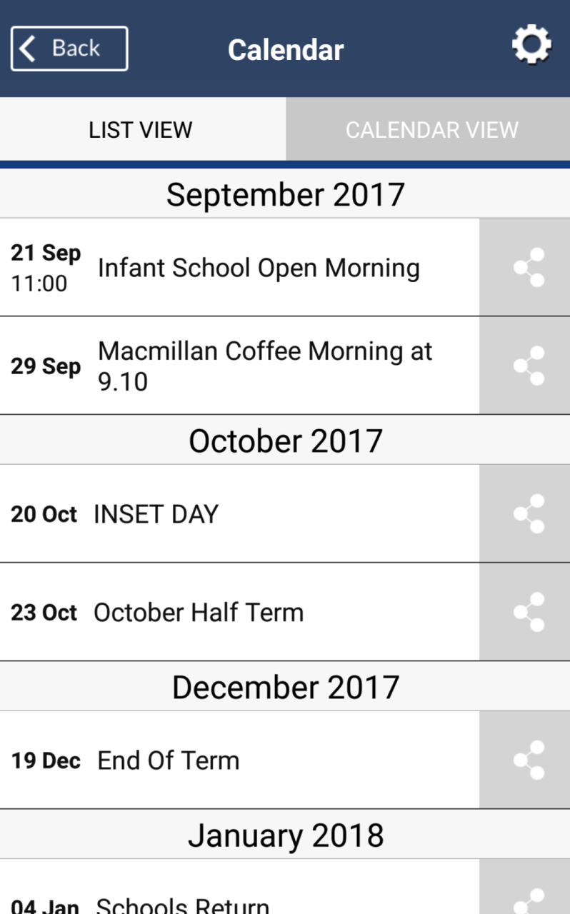Viewport: 570px width, 914px height.
Task: Share the INSET DAY event
Action: click(525, 513)
